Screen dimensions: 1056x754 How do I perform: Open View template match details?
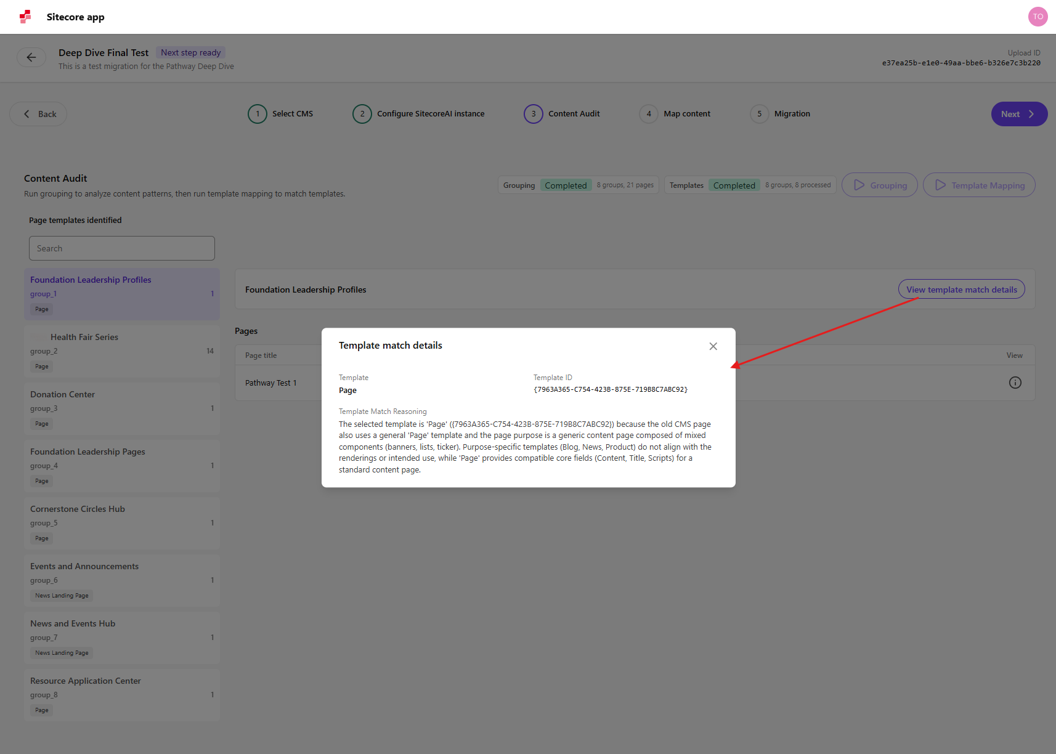961,289
